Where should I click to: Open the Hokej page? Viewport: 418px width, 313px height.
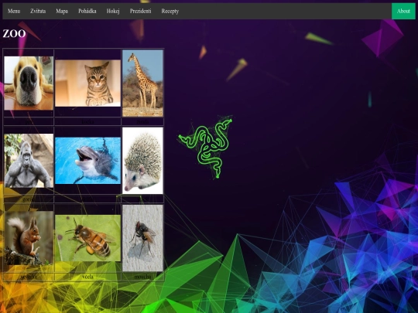(x=113, y=11)
